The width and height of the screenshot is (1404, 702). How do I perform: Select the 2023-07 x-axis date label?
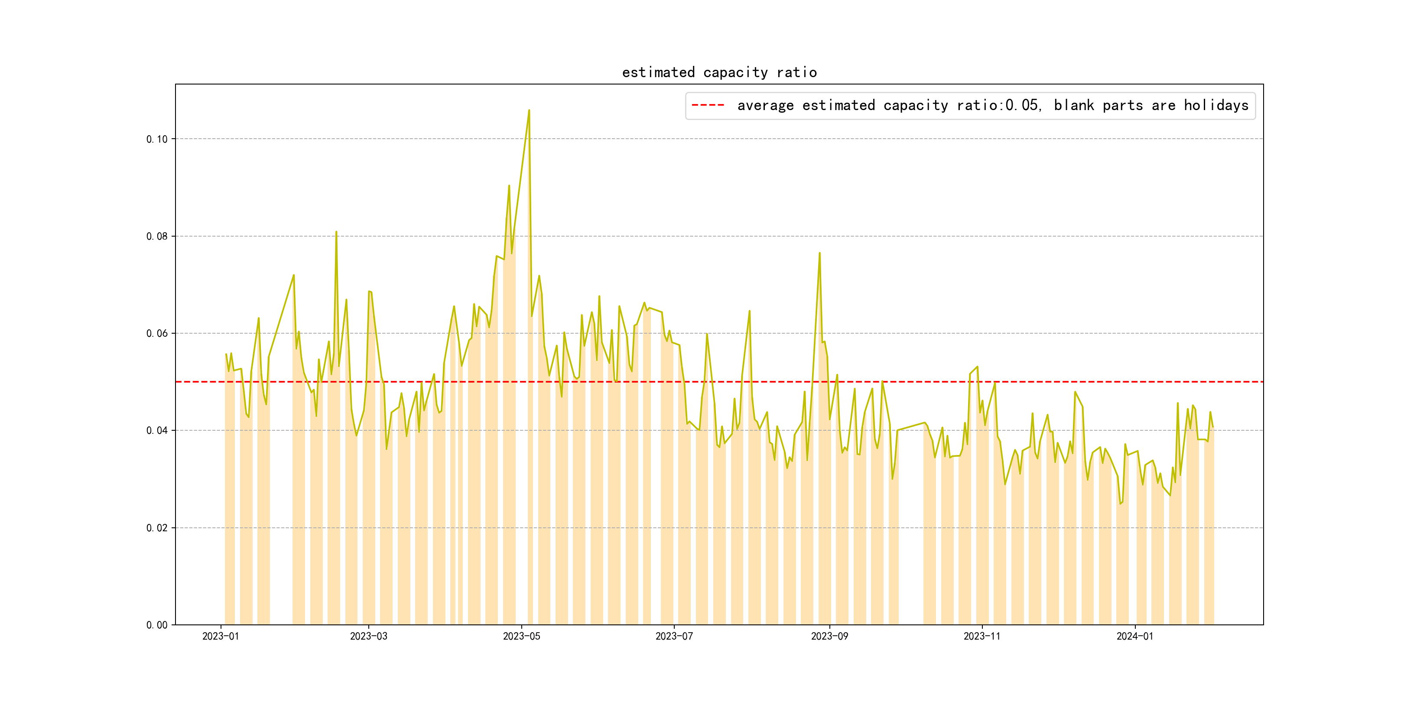pyautogui.click(x=674, y=636)
